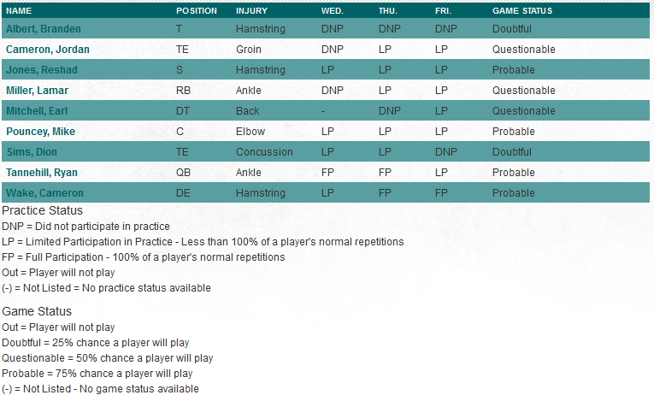Click the GAME STATUS column header
Image resolution: width=654 pixels, height=395 pixels.
522,11
